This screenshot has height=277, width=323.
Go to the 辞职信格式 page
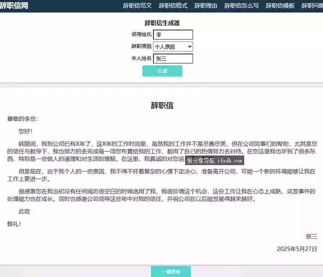pos(173,6)
